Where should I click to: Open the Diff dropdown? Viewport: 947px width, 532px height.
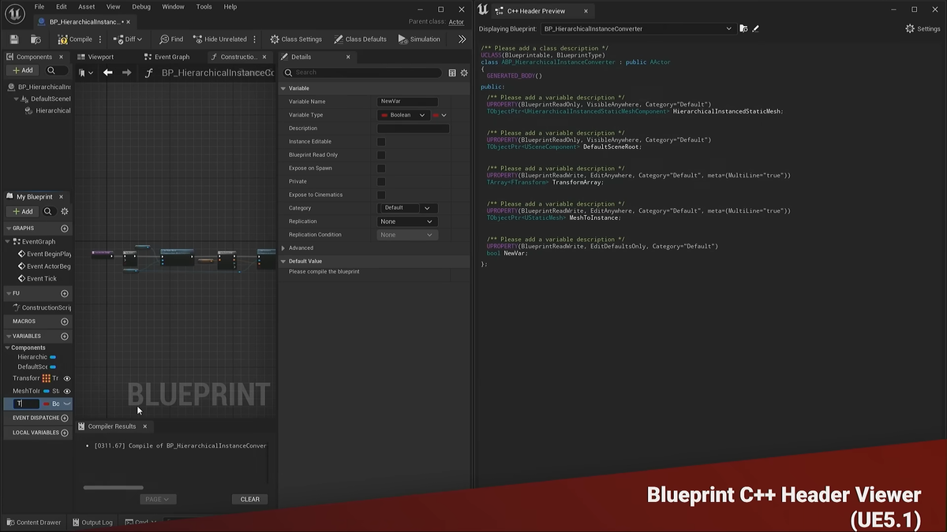[x=128, y=39]
